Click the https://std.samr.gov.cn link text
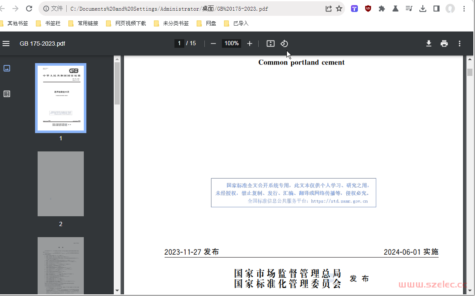Viewport: 475px width, 296px height. [339, 201]
